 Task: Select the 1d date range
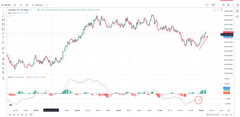click(26, 115)
